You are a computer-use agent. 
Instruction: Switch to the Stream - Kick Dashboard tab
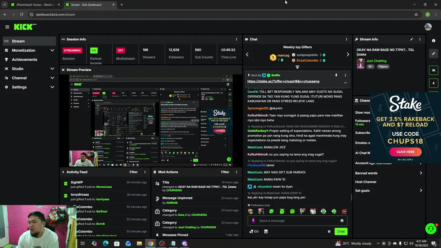(90, 5)
